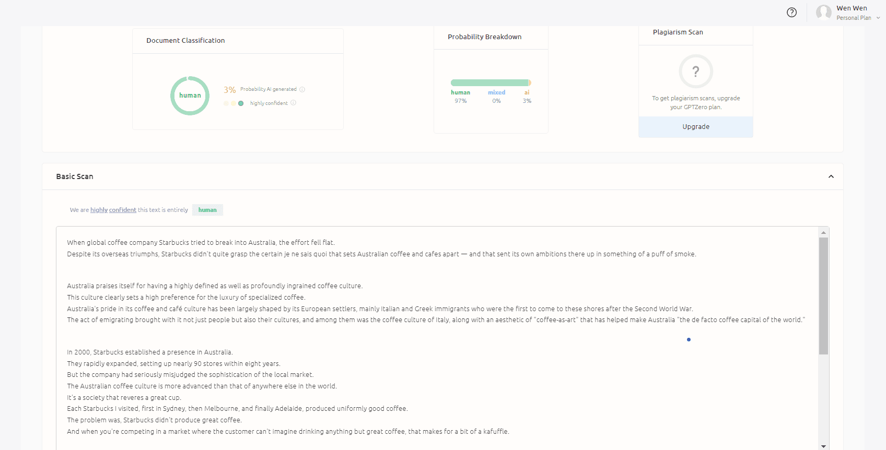886x450 pixels.
Task: Click the sentence starting 'In 2000, Starbucks established'
Action: (150, 352)
